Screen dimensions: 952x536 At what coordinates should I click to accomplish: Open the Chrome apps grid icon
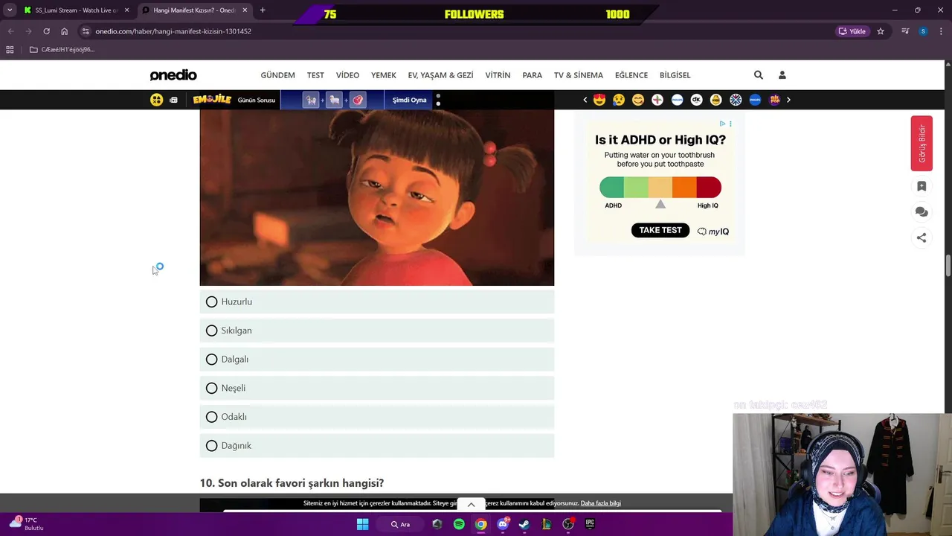click(x=10, y=50)
